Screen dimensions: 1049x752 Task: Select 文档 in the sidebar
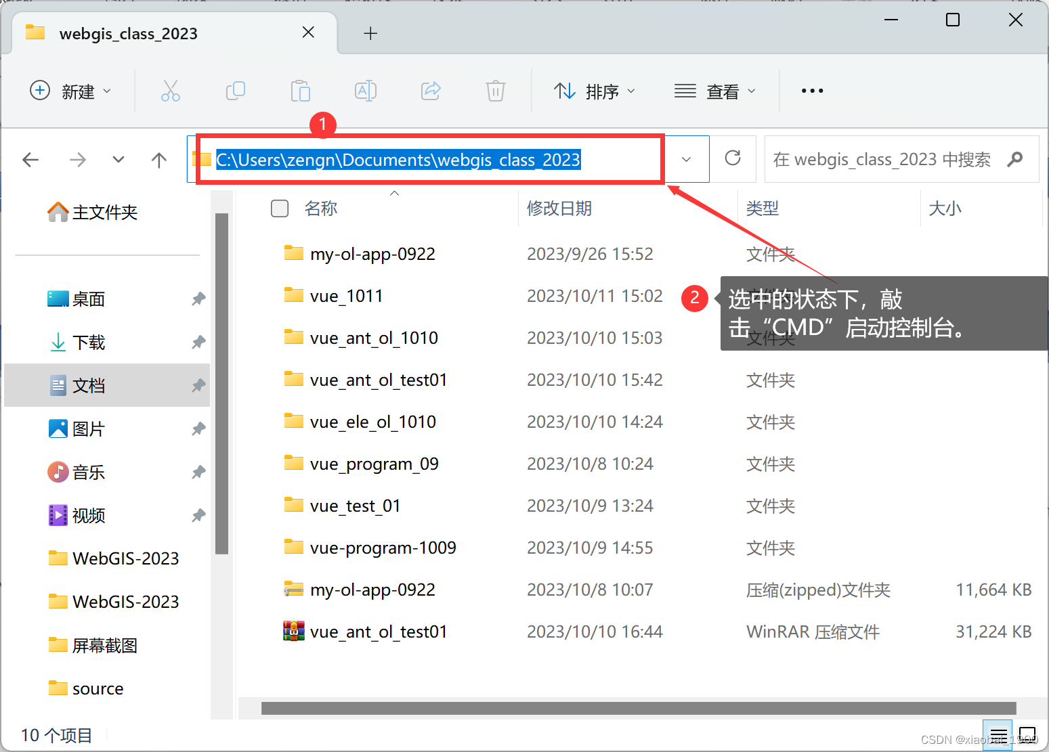tap(107, 385)
